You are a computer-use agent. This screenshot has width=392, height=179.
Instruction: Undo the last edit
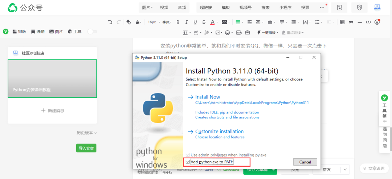[110, 22]
